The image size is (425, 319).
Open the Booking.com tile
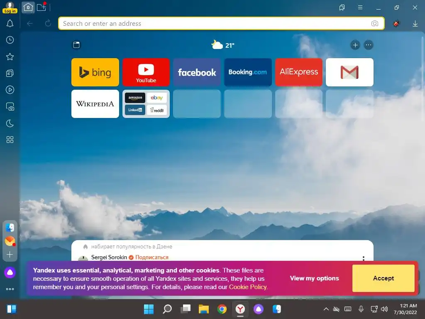[x=248, y=72]
